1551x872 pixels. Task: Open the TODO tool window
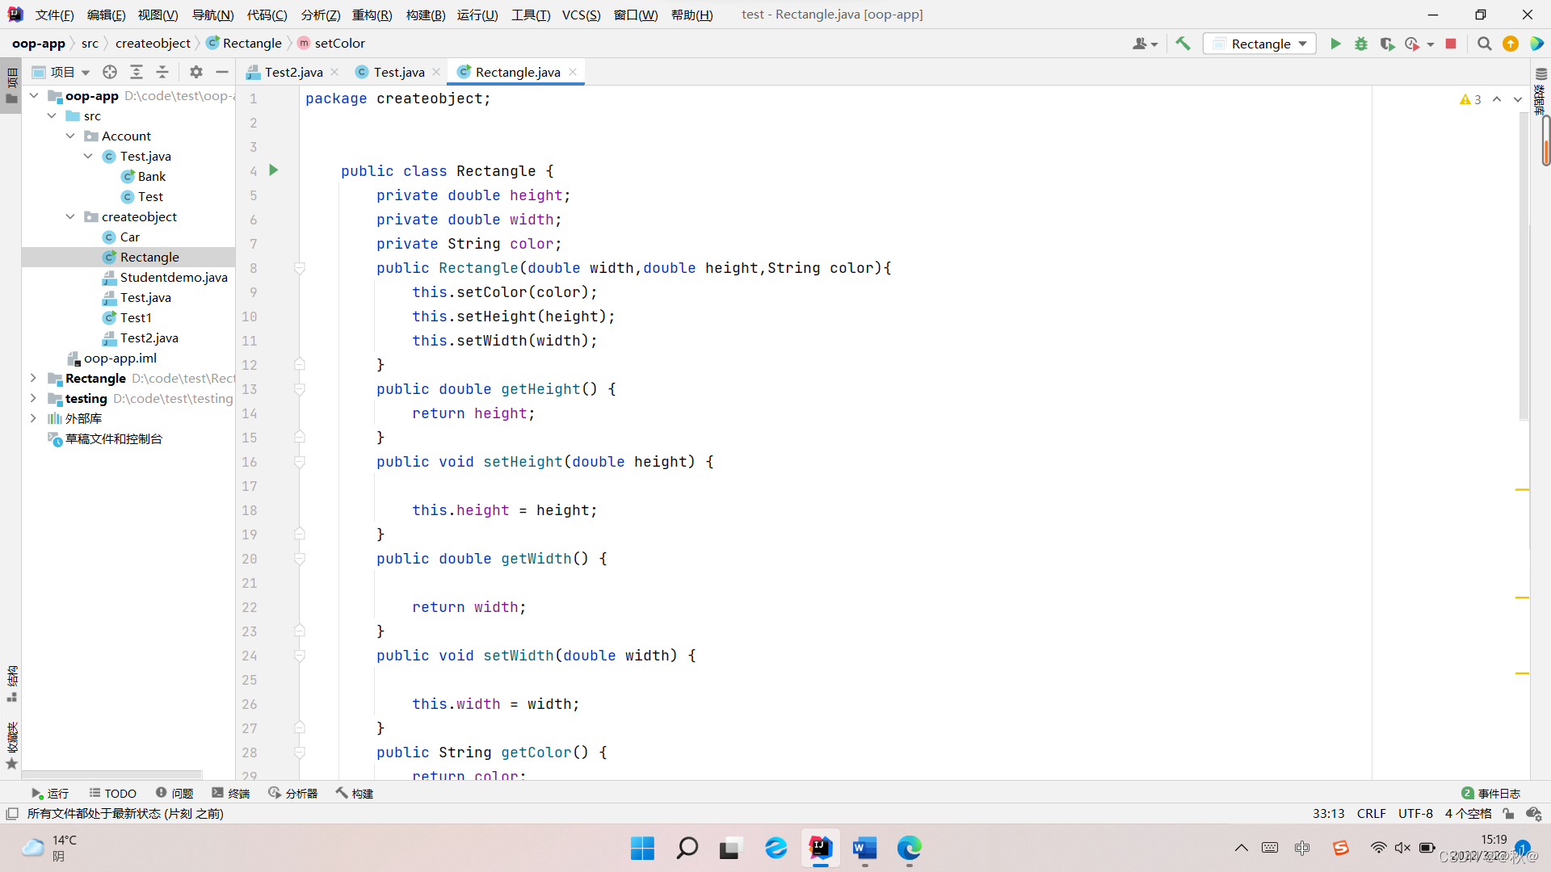(113, 794)
